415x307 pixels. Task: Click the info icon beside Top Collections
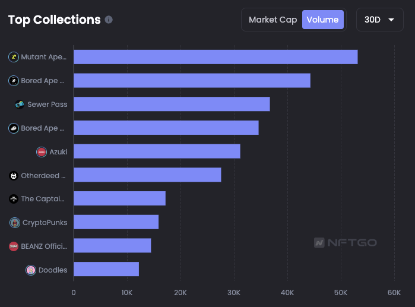pyautogui.click(x=109, y=20)
